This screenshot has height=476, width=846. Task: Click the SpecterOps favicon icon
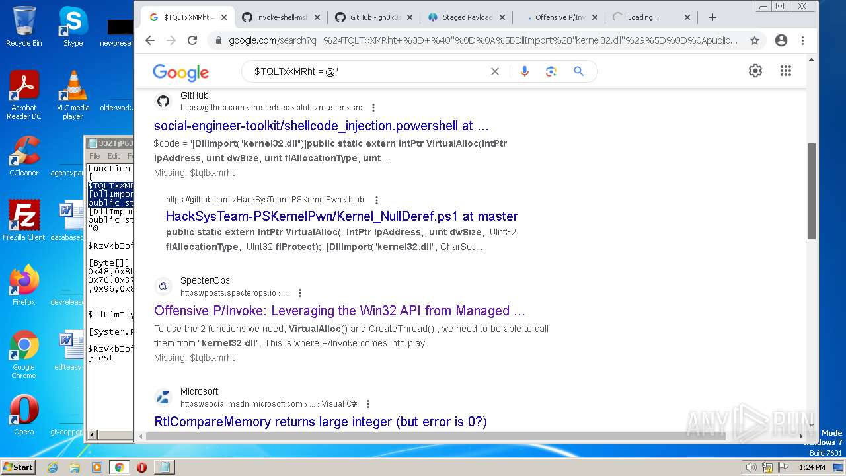163,286
